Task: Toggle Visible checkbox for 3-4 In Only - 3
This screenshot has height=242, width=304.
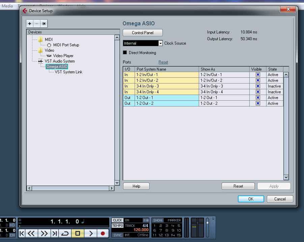Action: [258, 86]
